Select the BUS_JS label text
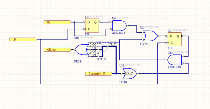The height and width of the screenshot is (109, 210). tap(101, 59)
